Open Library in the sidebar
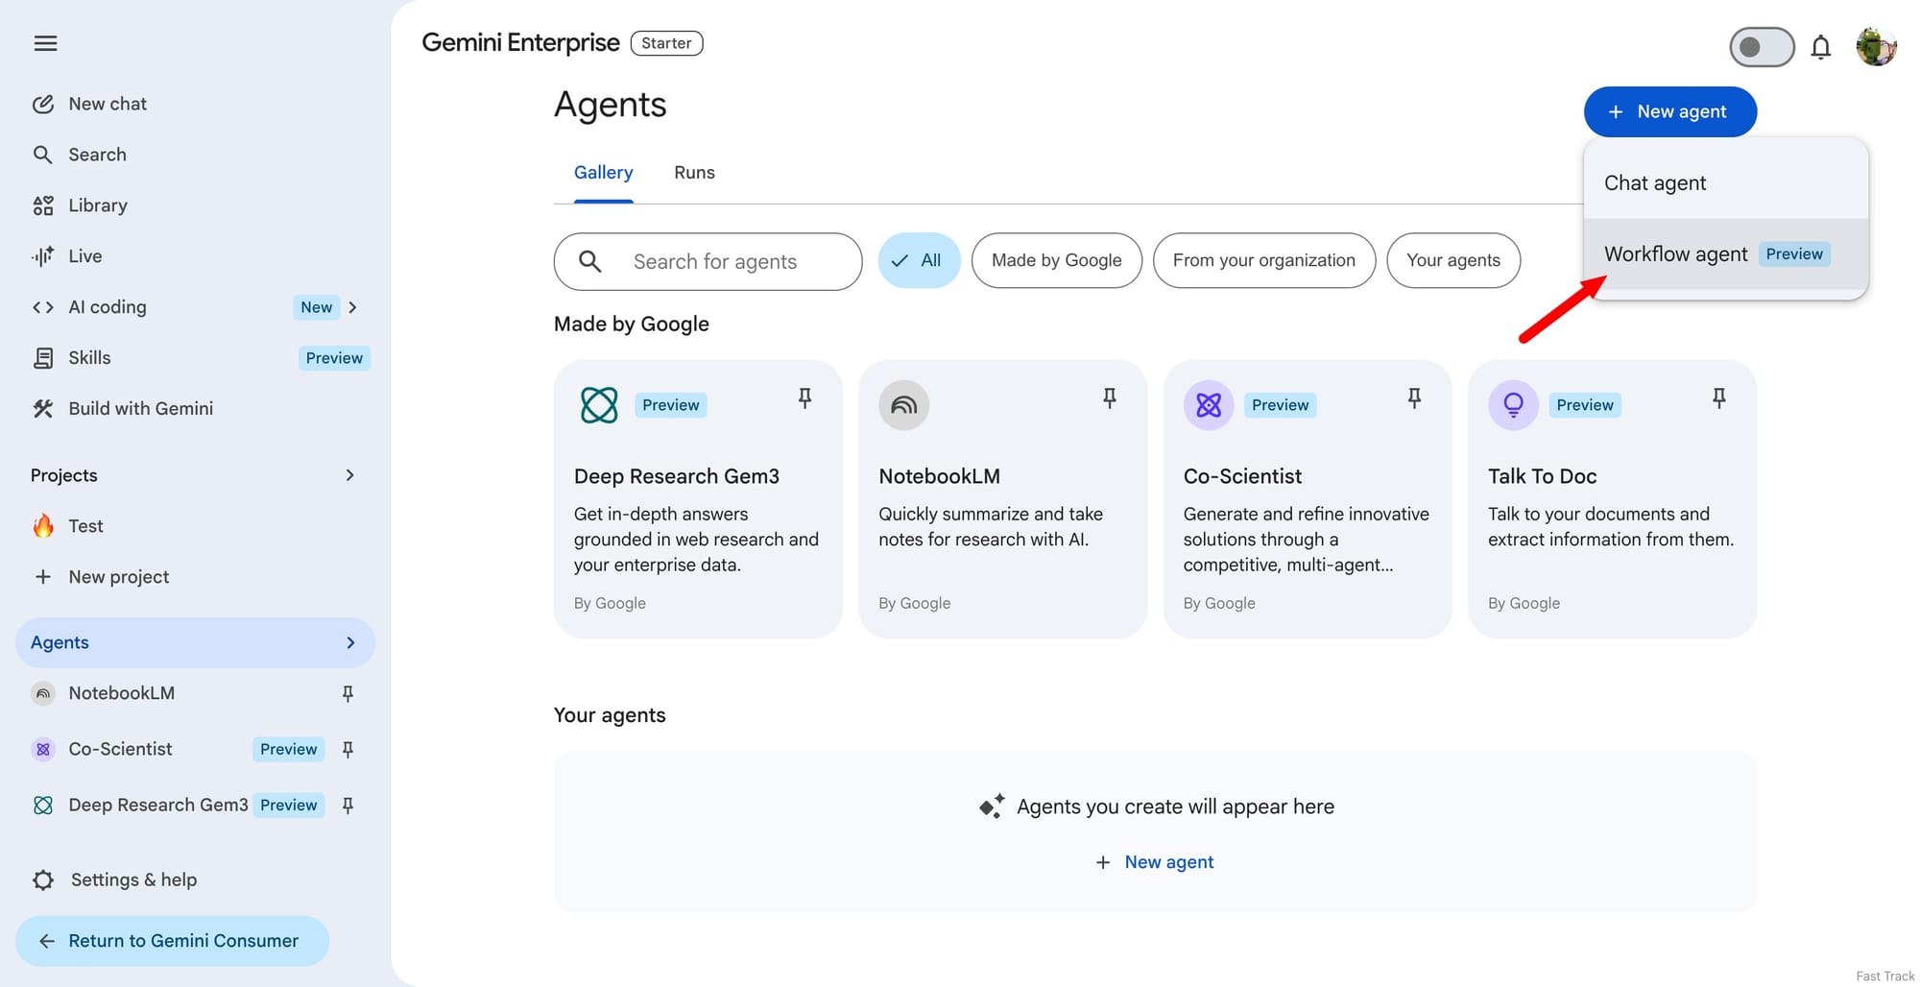The image size is (1920, 987). [x=195, y=205]
